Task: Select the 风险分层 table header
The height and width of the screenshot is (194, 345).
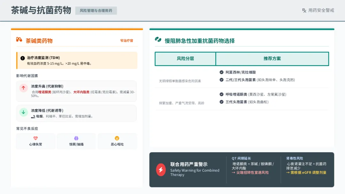Action: [x=185, y=59]
